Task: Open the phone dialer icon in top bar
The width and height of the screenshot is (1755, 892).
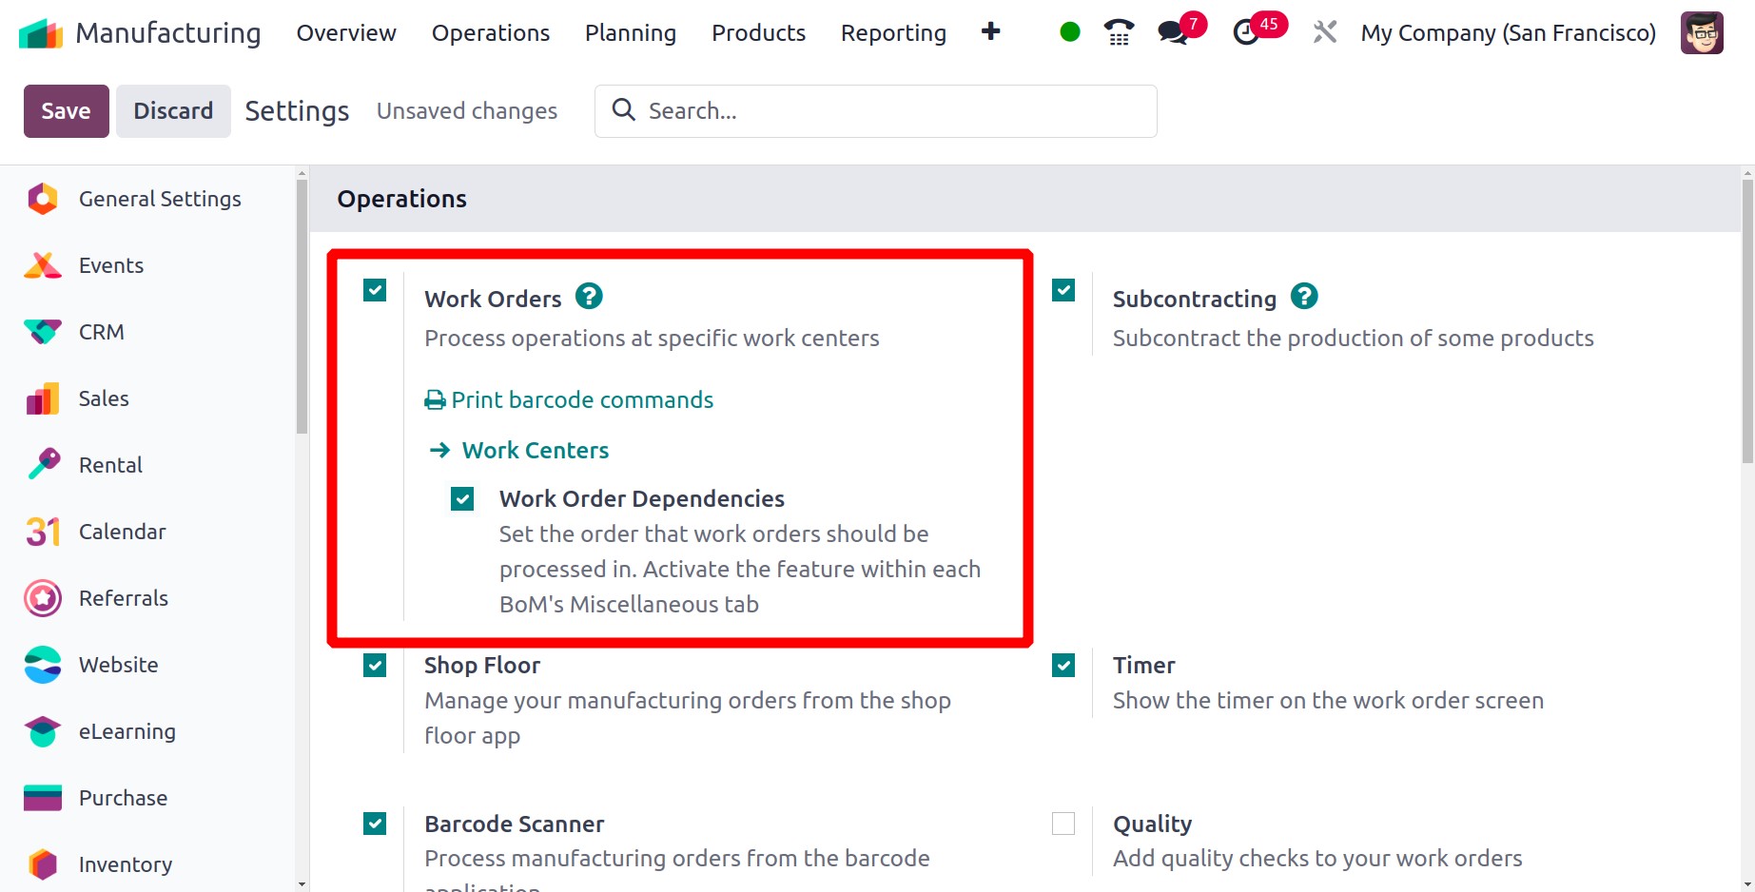Action: coord(1119,32)
